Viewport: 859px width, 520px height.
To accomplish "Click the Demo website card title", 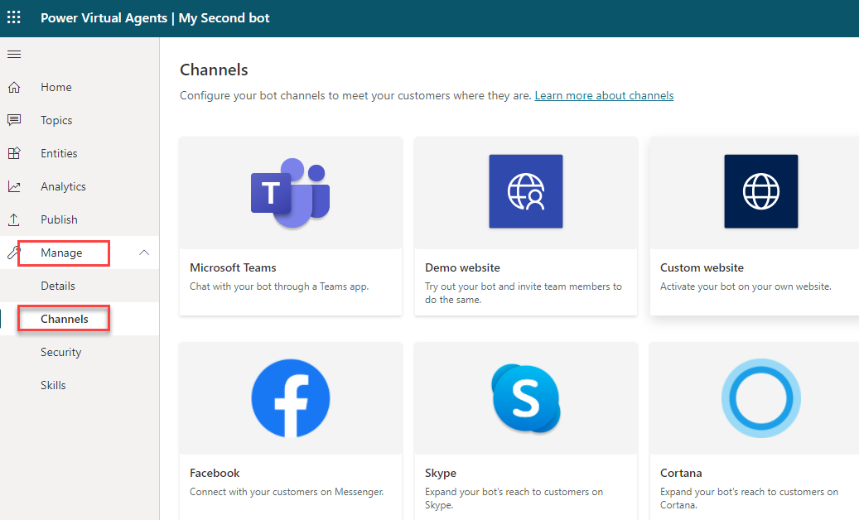I will (462, 267).
